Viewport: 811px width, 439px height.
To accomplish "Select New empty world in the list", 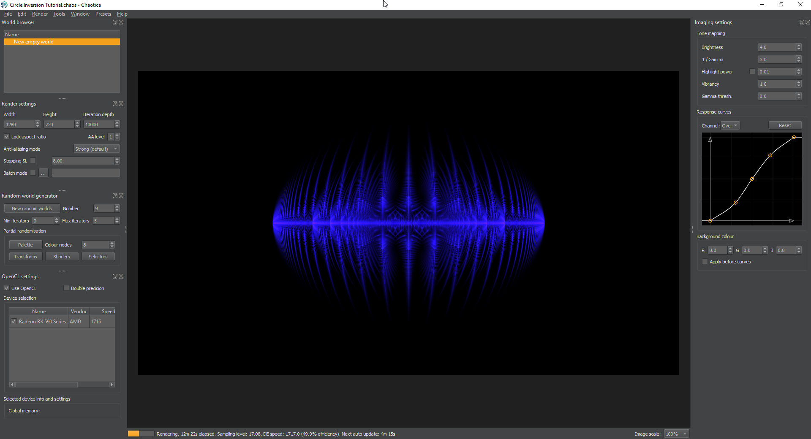I will 62,42.
